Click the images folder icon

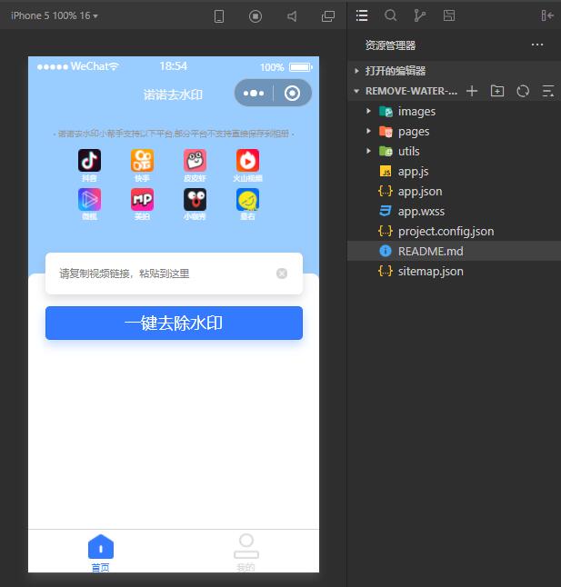click(386, 112)
